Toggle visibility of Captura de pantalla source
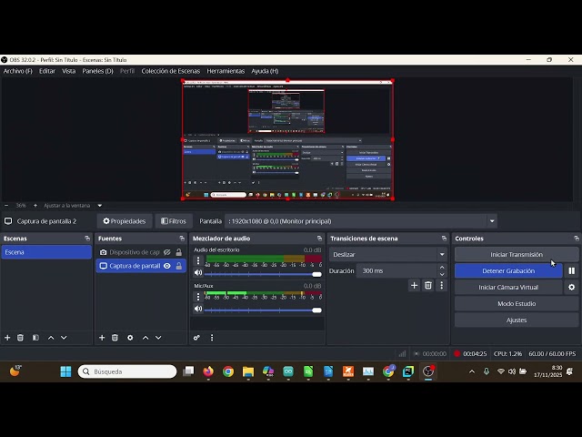 click(x=167, y=266)
